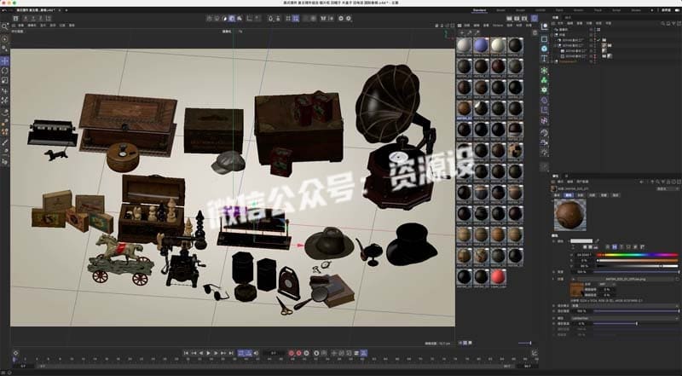Open the texture arrow dropdown beside filename
The image size is (682, 376).
(573, 279)
